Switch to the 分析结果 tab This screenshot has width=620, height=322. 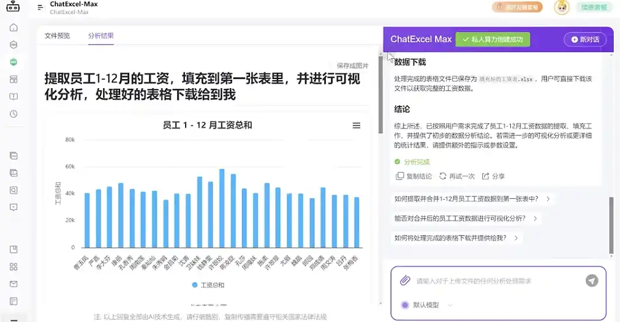point(101,36)
